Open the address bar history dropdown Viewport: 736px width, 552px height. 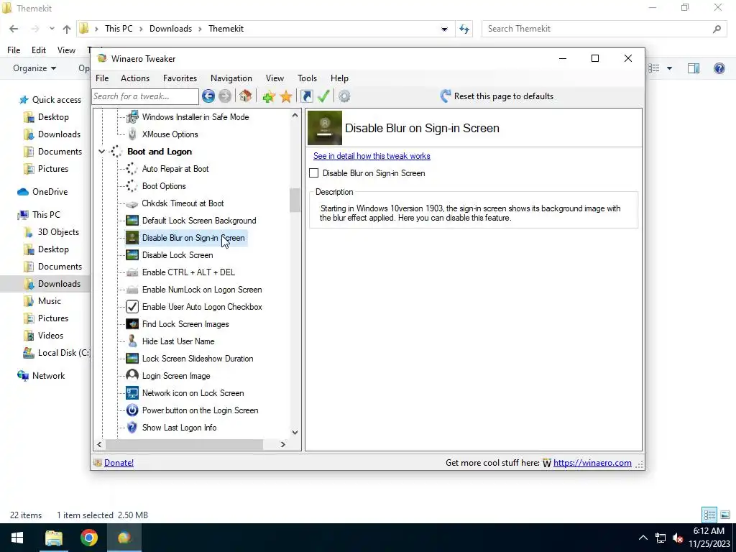pos(444,29)
